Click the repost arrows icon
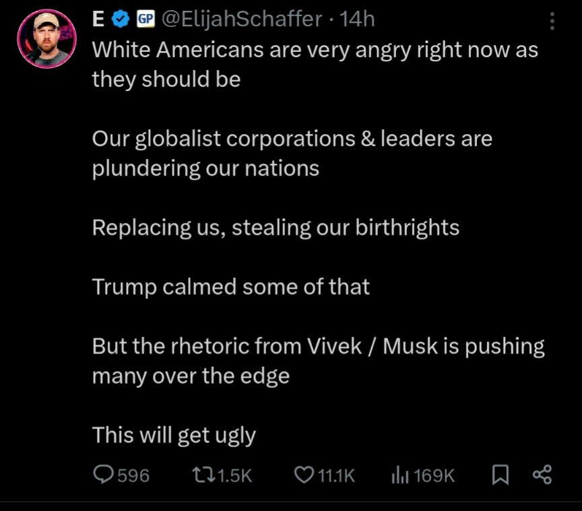 pos(203,475)
